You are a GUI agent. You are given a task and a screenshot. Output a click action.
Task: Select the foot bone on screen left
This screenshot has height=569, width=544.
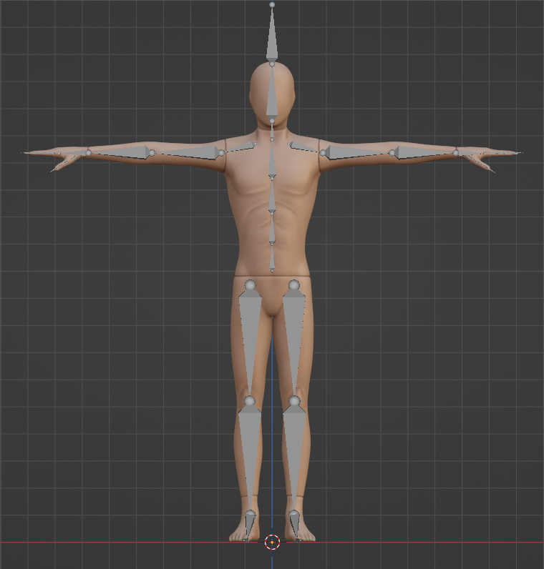[x=249, y=527]
